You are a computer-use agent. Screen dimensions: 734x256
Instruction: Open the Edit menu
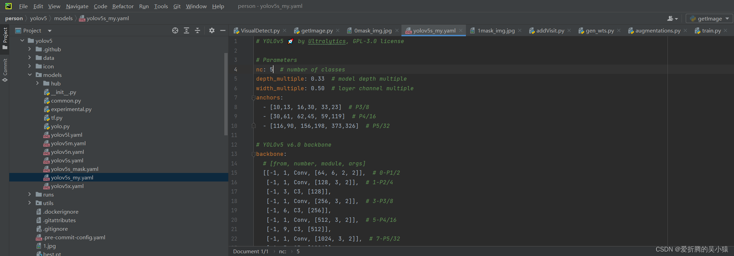click(x=38, y=6)
